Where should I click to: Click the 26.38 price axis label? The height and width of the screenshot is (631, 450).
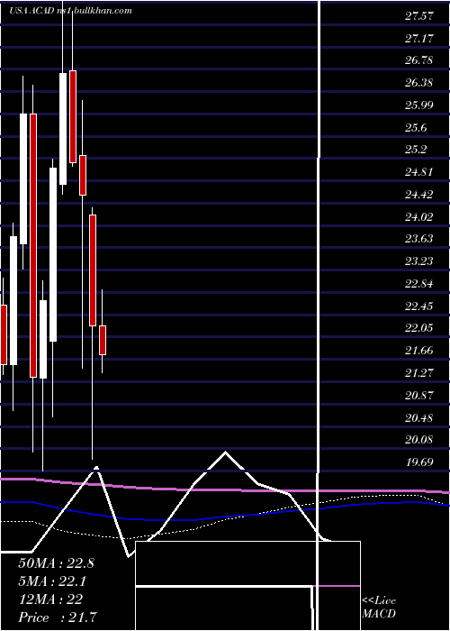[419, 83]
